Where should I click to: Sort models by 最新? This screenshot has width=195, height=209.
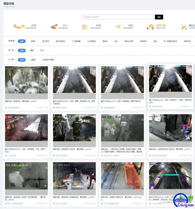pos(32,50)
